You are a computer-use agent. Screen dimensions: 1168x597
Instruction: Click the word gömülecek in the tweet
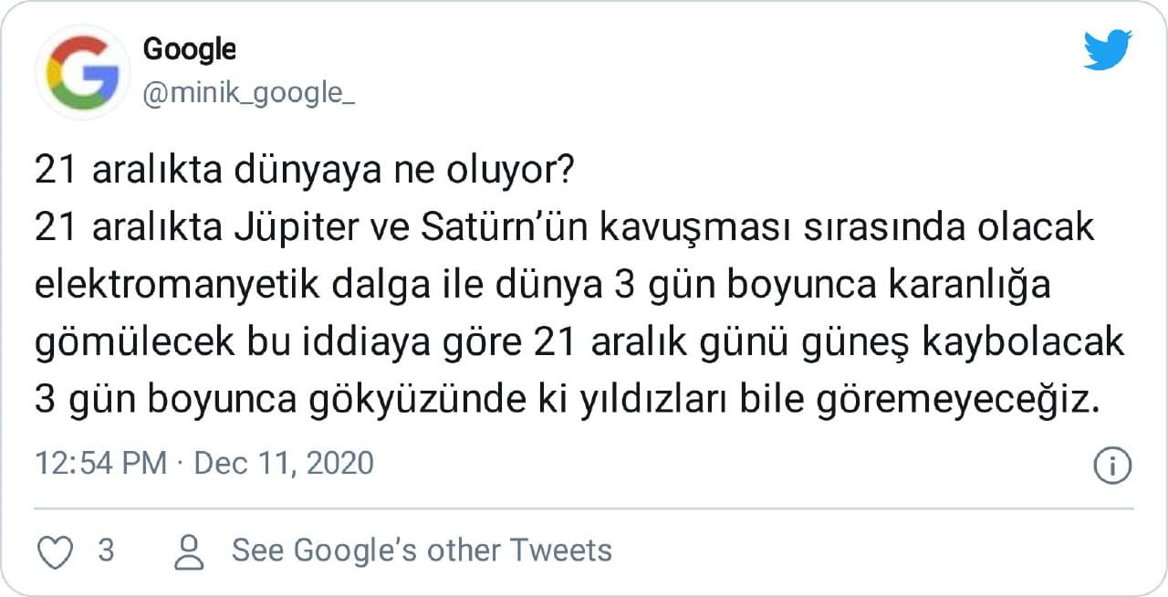pos(127,344)
